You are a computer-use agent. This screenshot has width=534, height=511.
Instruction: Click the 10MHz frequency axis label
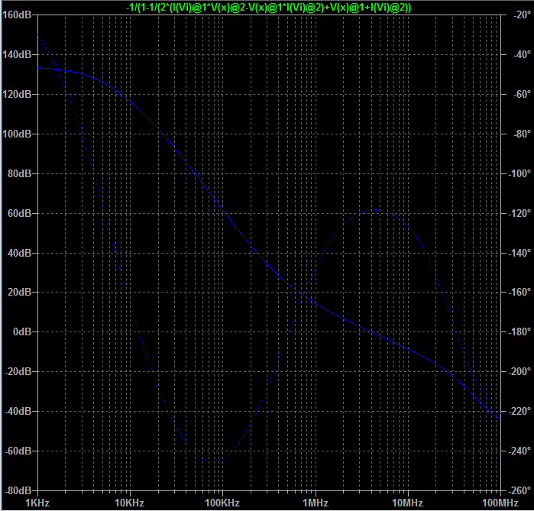408,503
